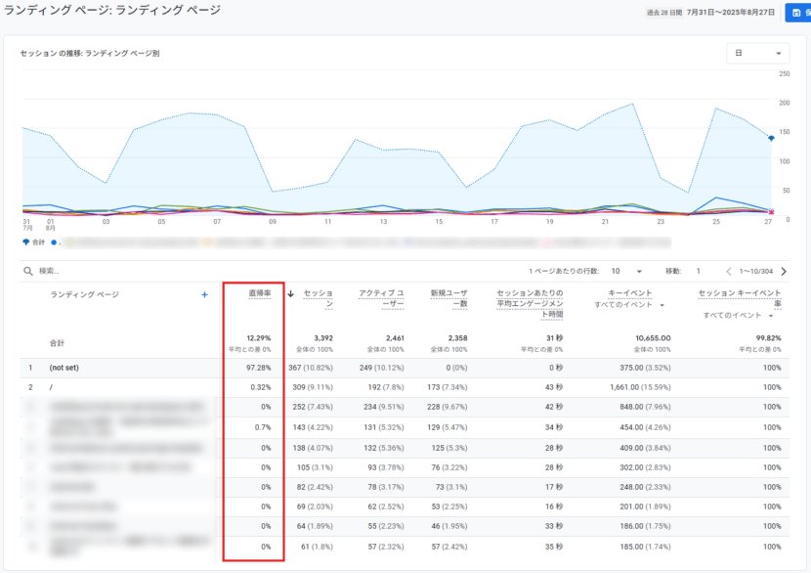The width and height of the screenshot is (811, 573).
Task: Sort by 直帰率 column header
Action: click(259, 292)
